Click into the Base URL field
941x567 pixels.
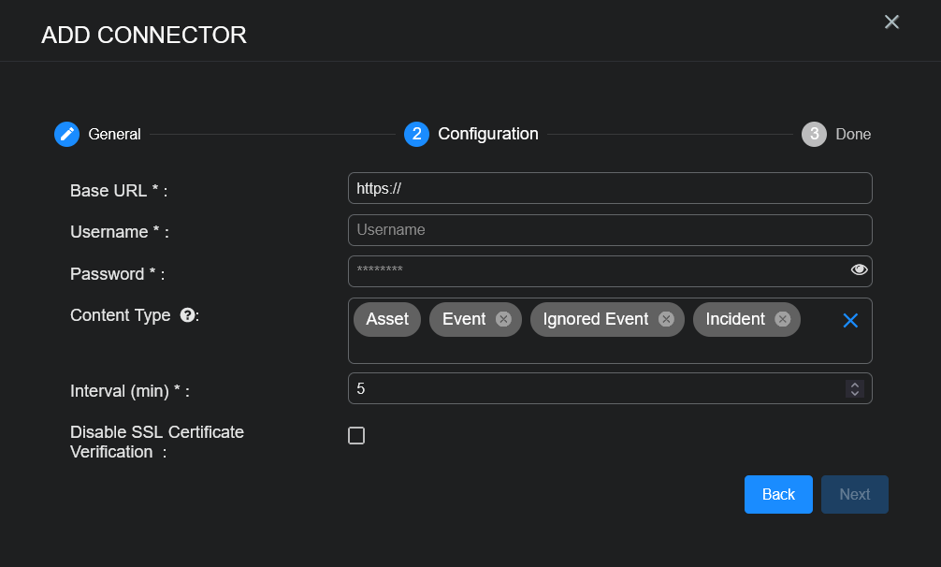click(x=608, y=188)
